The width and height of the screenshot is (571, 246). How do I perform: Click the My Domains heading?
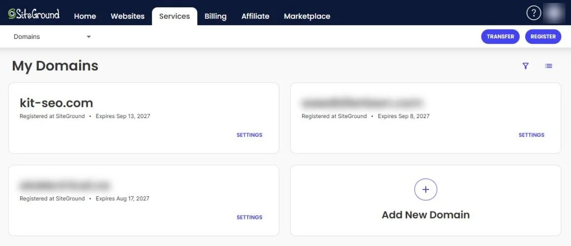tap(55, 66)
